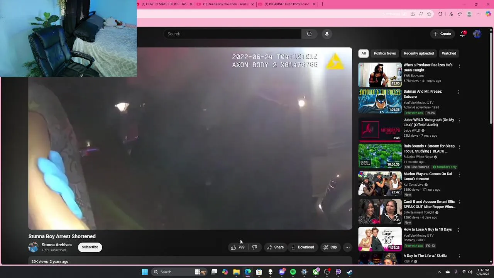Subscribe to Stunna Archives channel
This screenshot has width=494, height=278.
90,247
